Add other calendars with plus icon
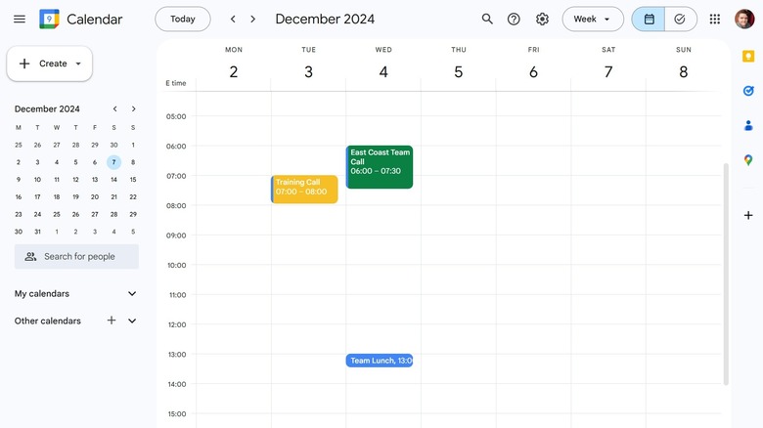 112,321
